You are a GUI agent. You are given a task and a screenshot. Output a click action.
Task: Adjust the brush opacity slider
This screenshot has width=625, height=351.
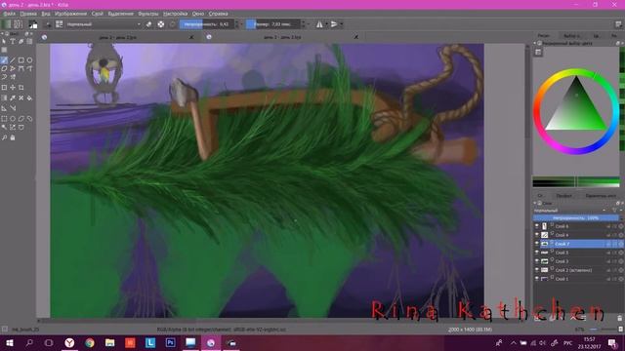(x=206, y=24)
